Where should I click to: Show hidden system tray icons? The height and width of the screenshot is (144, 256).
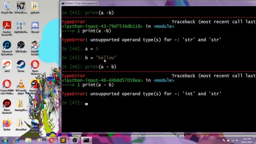click(219, 140)
